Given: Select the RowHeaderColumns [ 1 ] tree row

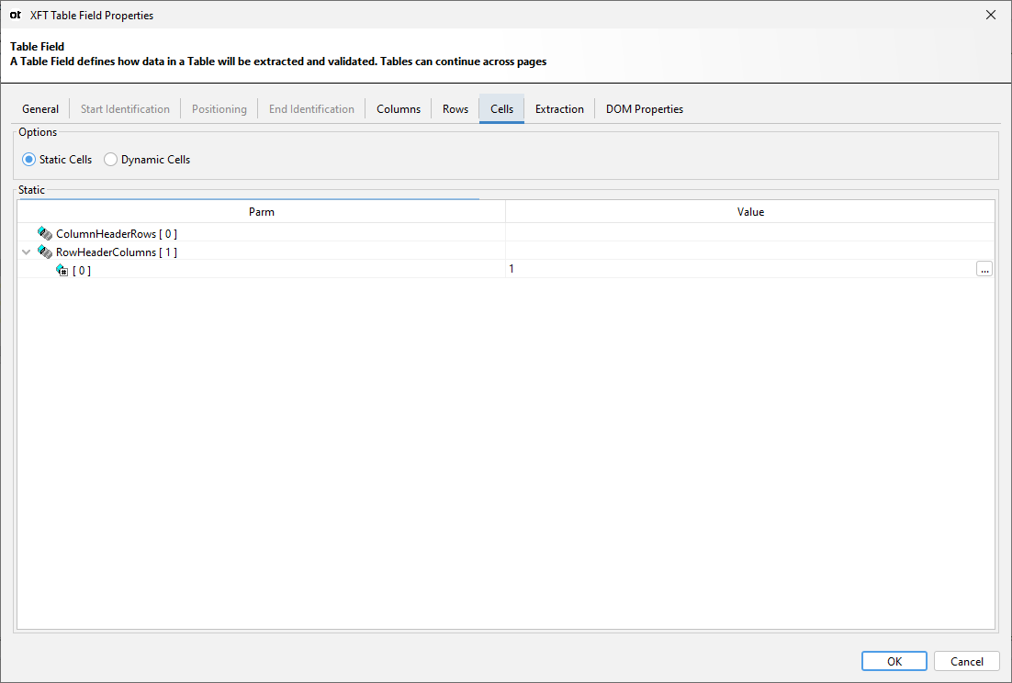Looking at the screenshot, I should [x=119, y=252].
